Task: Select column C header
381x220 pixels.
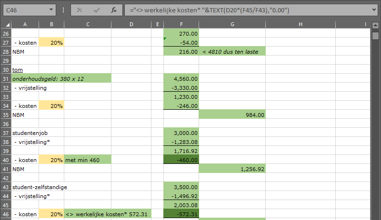Action: point(88,24)
